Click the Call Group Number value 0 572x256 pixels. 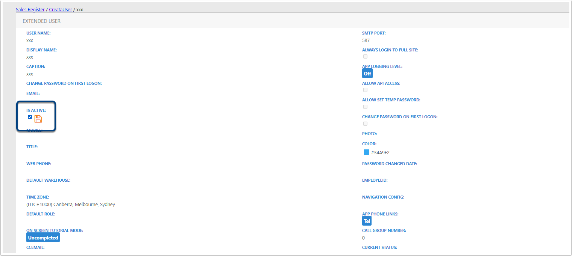point(364,238)
